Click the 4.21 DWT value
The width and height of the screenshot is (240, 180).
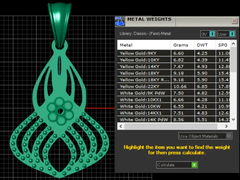coord(202,106)
